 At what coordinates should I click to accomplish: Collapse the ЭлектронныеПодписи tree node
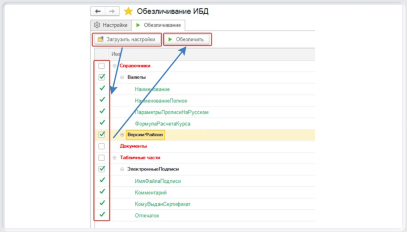122,169
